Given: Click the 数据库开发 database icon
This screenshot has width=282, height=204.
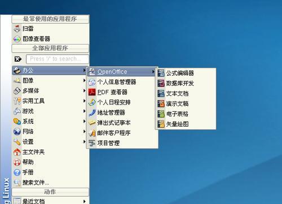Looking at the screenshot, I should (161, 83).
